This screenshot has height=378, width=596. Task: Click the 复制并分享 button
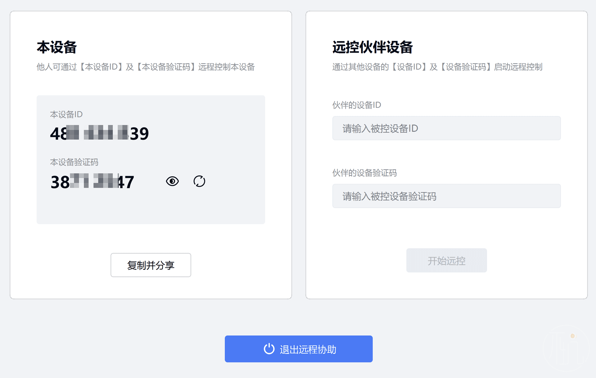(x=151, y=265)
